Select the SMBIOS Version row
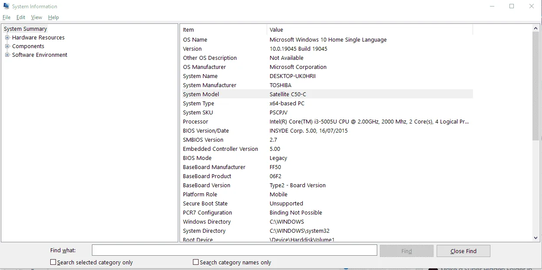 point(327,140)
